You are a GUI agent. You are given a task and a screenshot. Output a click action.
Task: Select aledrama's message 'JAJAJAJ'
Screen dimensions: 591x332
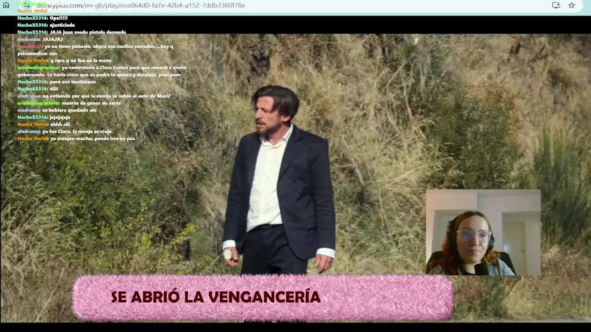tap(53, 39)
